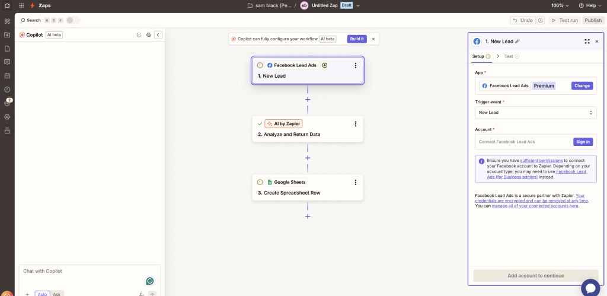Open Facebook Lead Ads for Business admins link
This screenshot has width=607, height=296.
tap(536, 174)
